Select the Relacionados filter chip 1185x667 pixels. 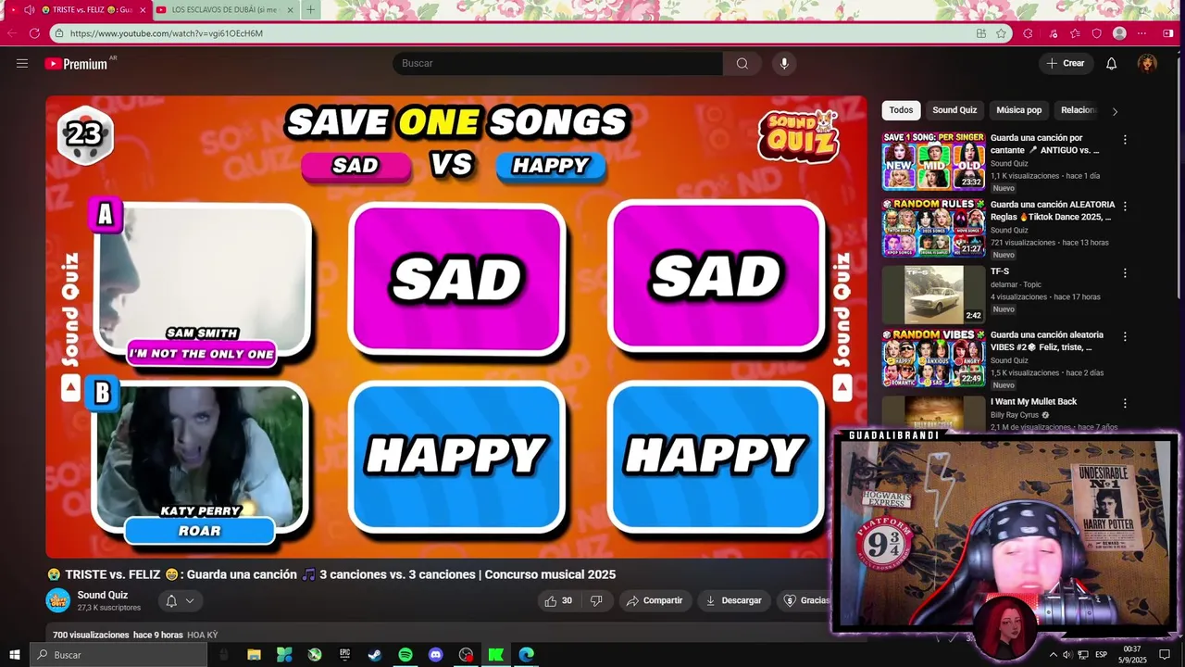1078,110
